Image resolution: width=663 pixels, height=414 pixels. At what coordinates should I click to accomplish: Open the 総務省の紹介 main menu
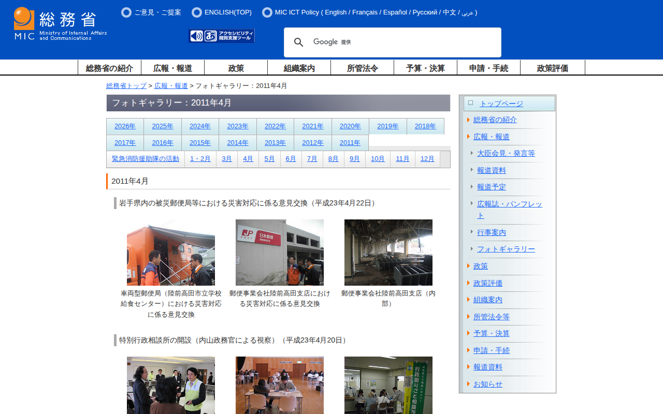click(x=109, y=68)
